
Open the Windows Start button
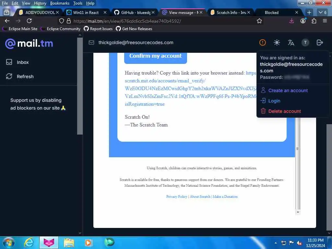[x=8, y=243]
